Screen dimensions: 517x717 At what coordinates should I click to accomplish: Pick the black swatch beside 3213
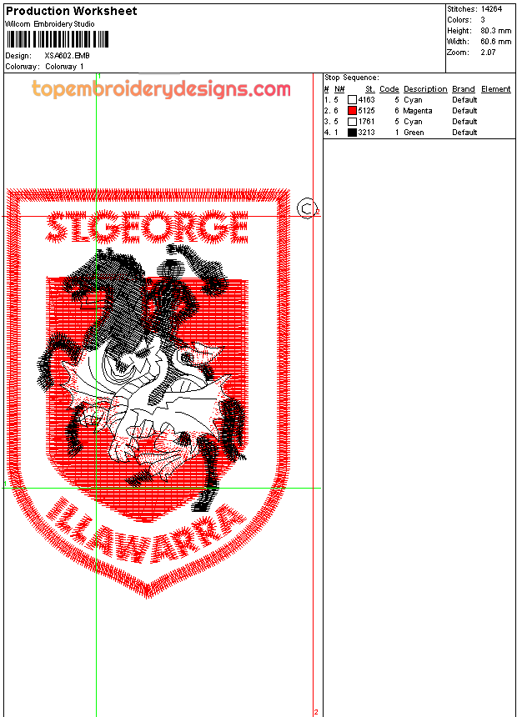point(352,133)
